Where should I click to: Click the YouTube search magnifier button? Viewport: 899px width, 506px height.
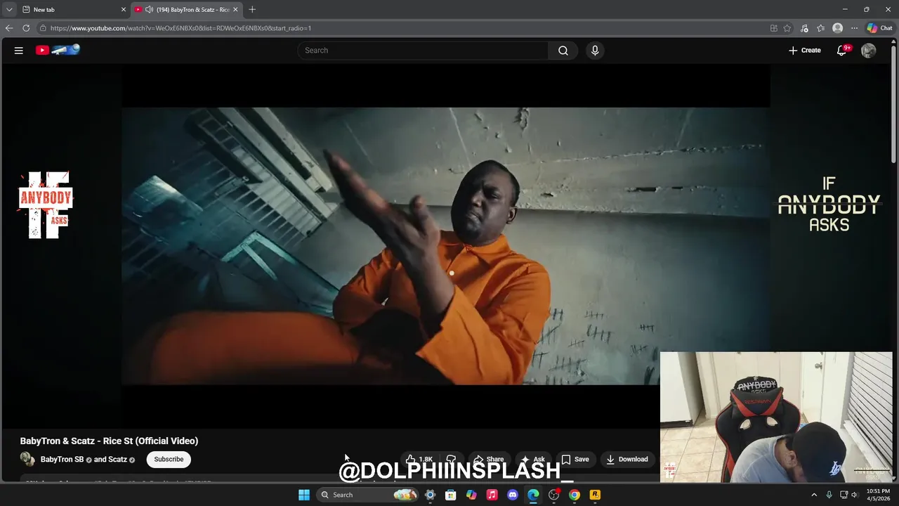click(x=563, y=51)
